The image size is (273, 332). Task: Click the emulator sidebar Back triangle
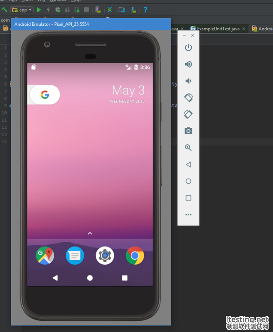click(188, 164)
